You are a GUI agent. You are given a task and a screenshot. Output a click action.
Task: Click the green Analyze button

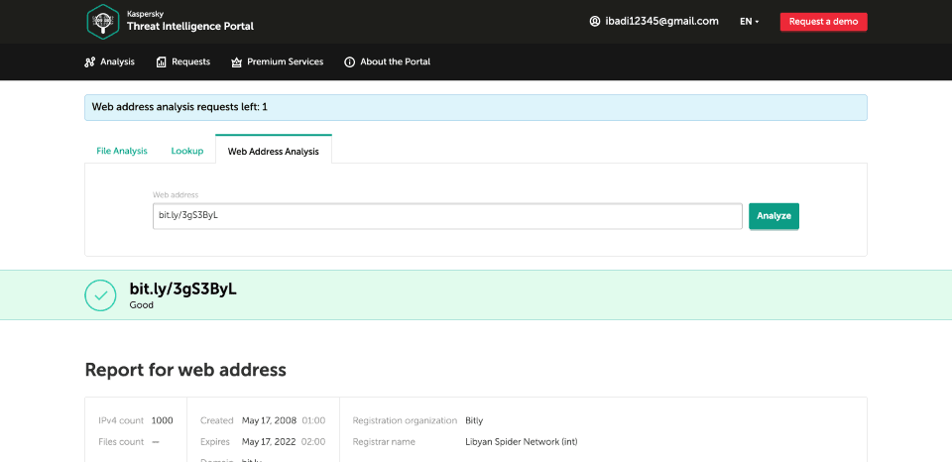[773, 216]
